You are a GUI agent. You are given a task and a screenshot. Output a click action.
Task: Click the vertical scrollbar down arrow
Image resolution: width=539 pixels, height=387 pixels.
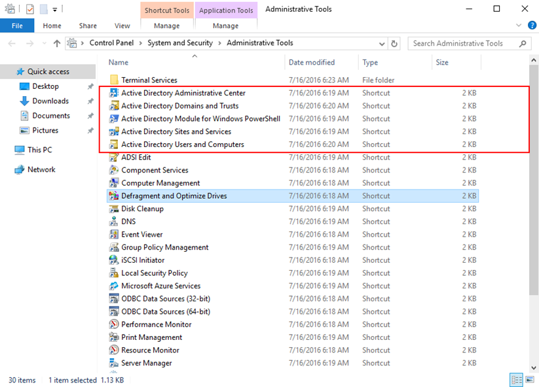[x=534, y=368]
